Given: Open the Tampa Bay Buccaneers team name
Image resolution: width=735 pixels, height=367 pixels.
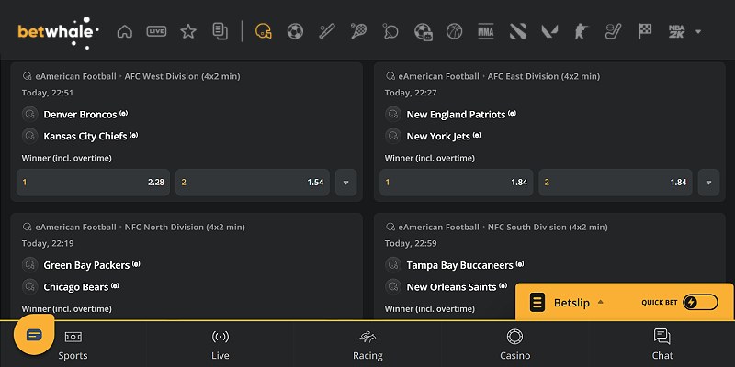Looking at the screenshot, I should coord(460,265).
